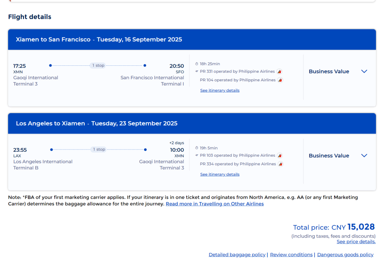Open itinerary details for Los Angeles to Xiamen
The width and height of the screenshot is (383, 262).
pos(220,175)
